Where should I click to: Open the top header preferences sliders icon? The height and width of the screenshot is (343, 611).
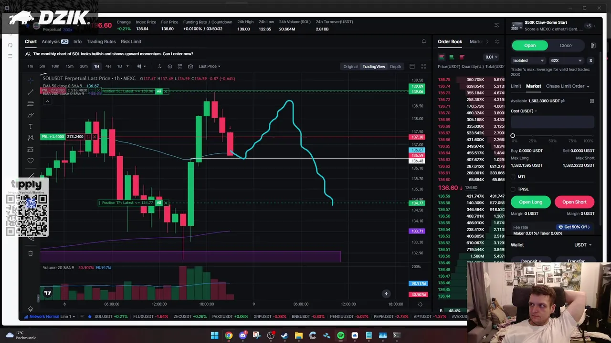click(x=496, y=25)
